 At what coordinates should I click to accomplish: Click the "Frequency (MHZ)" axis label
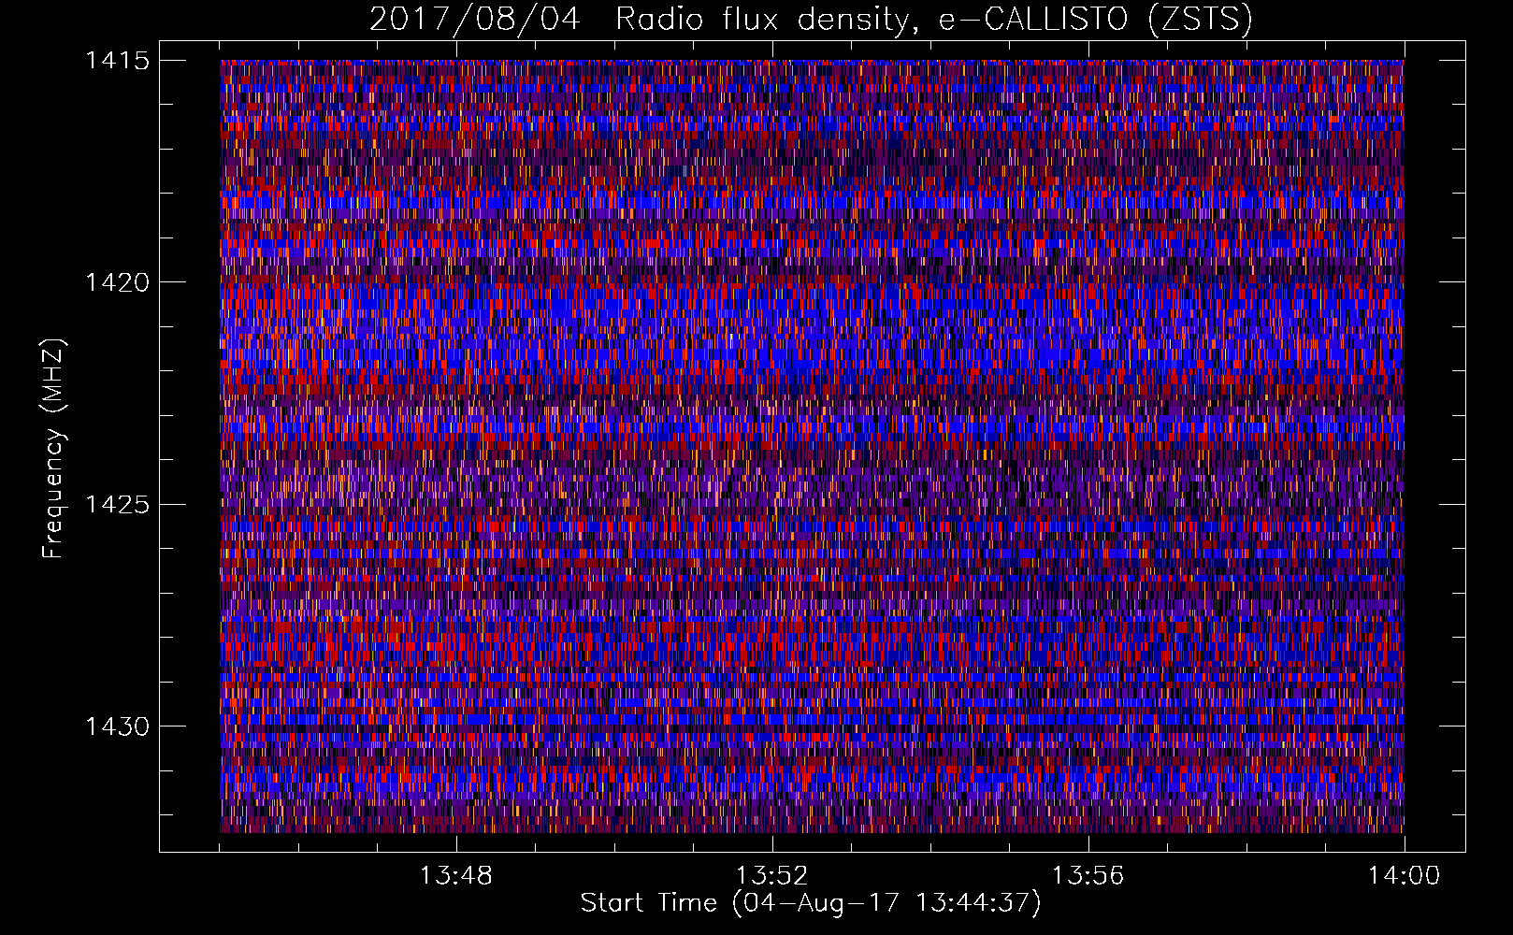54,448
